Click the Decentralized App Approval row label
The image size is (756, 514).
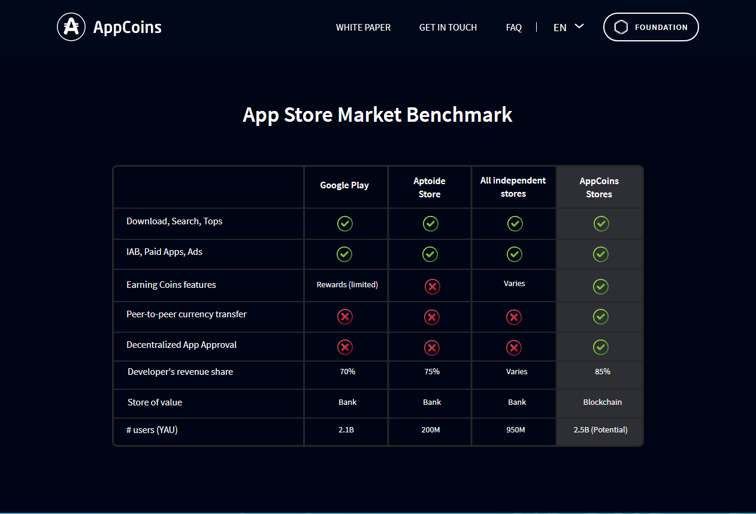click(182, 345)
